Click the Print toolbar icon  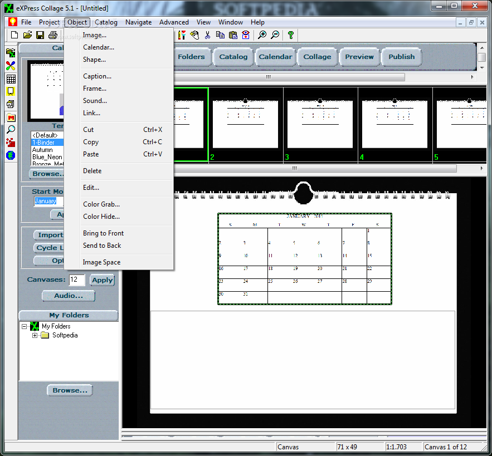coord(53,35)
